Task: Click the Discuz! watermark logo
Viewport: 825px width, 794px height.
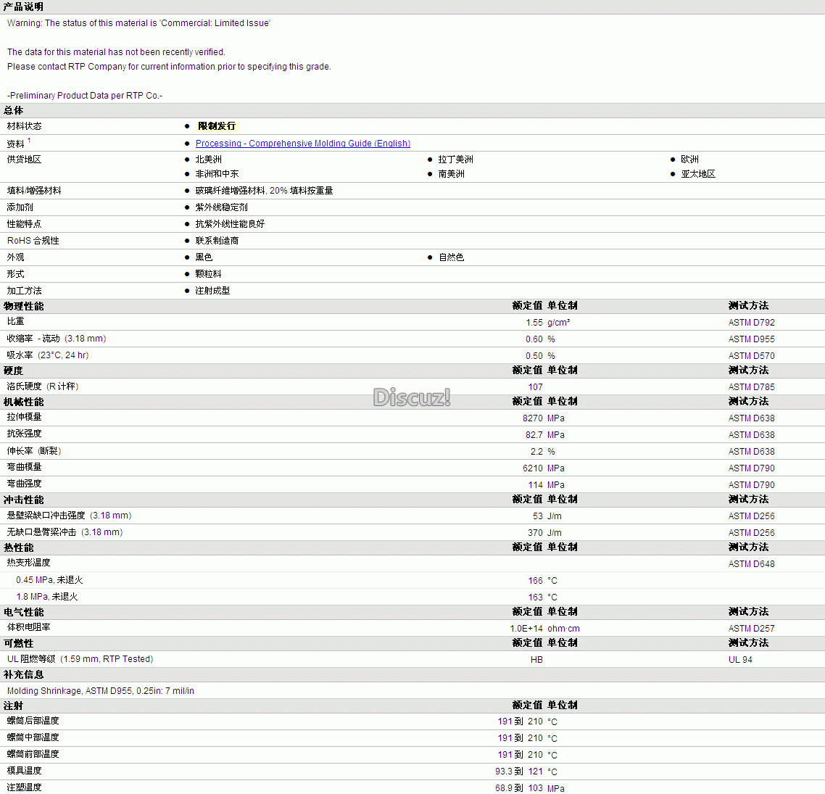Action: 412,397
